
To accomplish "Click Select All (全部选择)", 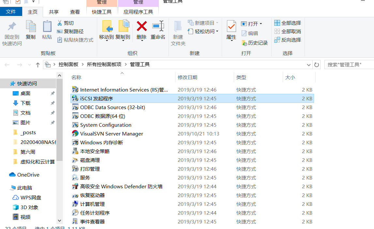I will point(287,23).
